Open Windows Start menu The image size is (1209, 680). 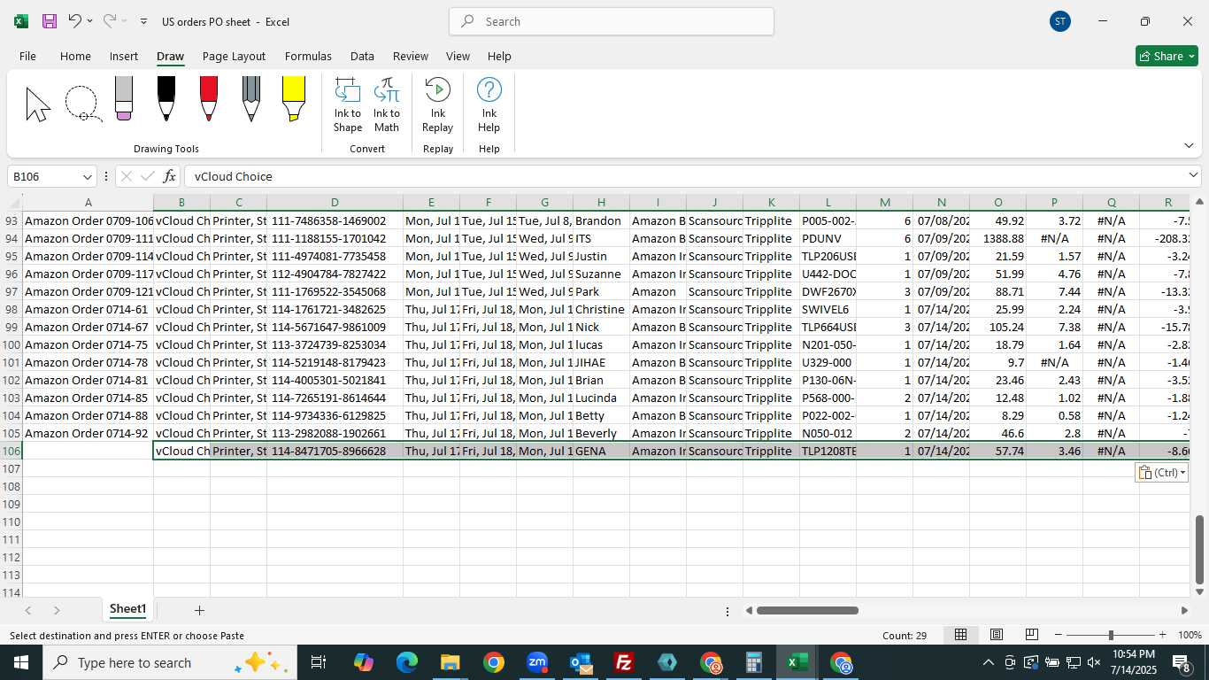(x=21, y=662)
